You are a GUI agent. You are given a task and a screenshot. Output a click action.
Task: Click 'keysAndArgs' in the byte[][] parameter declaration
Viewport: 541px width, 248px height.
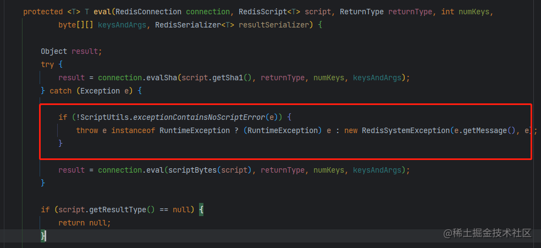(x=122, y=25)
